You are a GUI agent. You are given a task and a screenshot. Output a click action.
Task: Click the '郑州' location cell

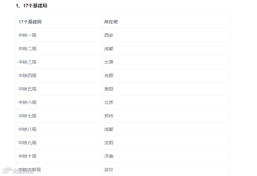pyautogui.click(x=166, y=116)
